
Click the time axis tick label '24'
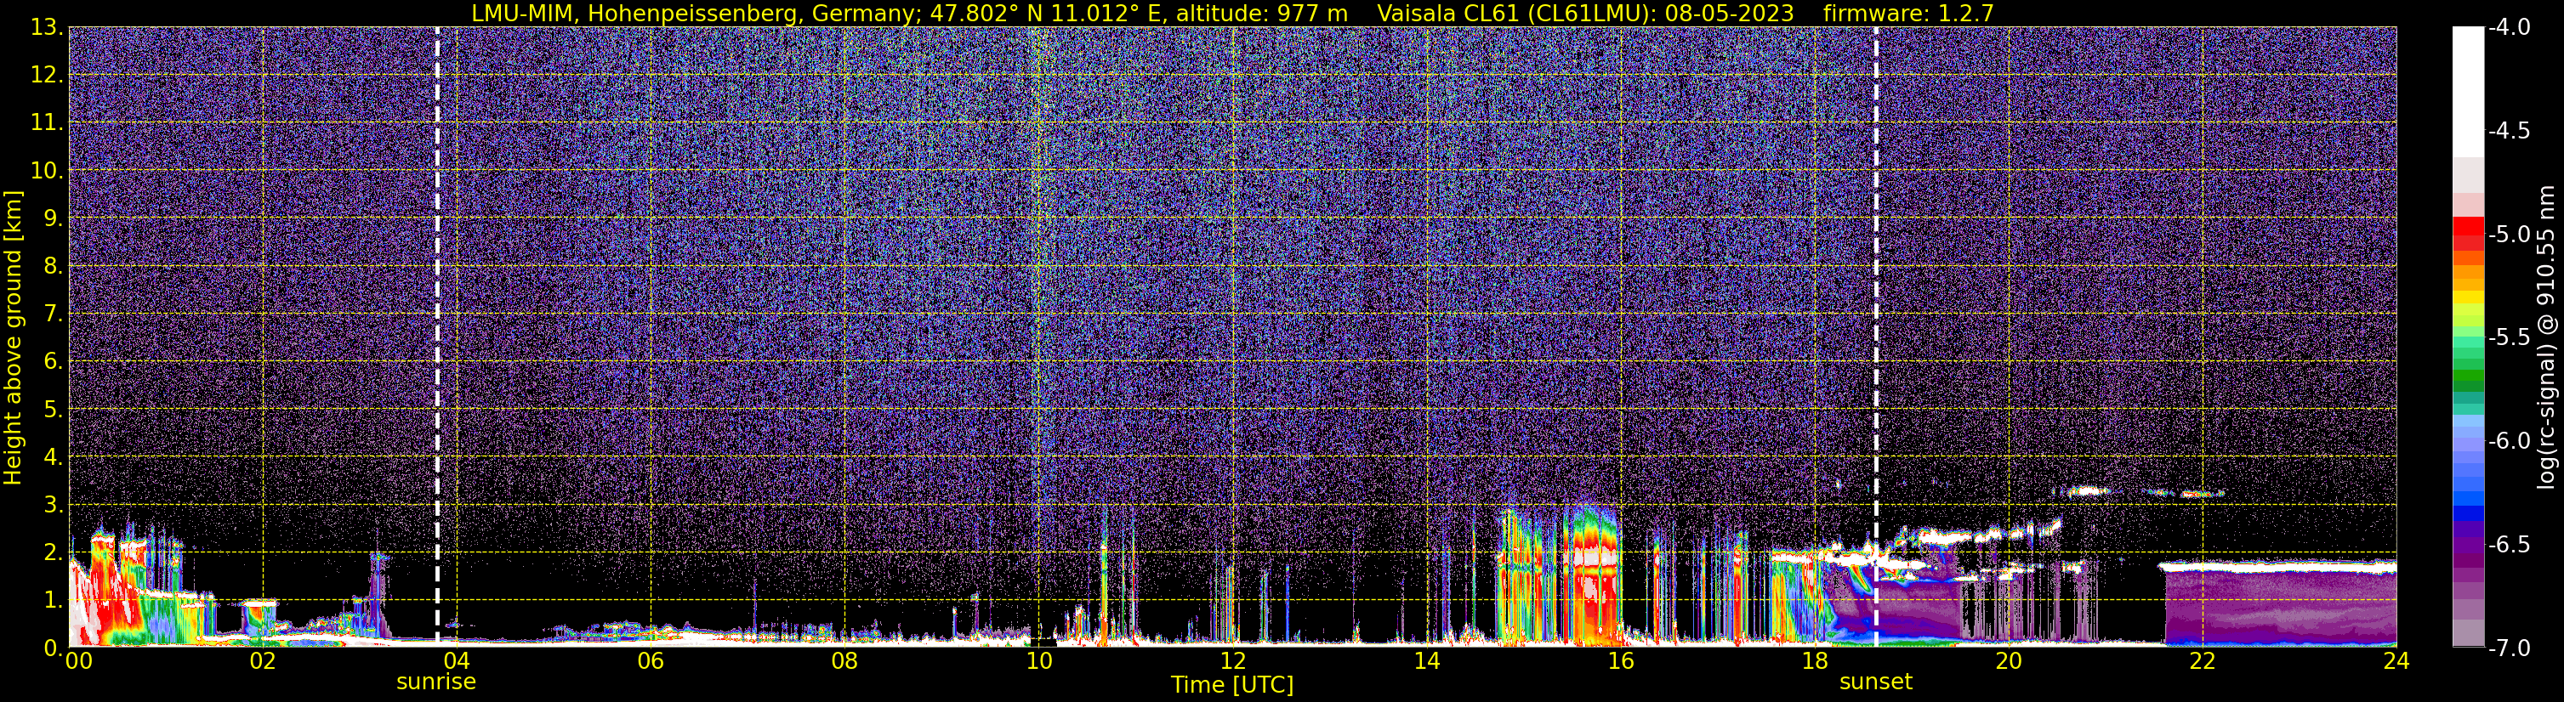[2396, 661]
